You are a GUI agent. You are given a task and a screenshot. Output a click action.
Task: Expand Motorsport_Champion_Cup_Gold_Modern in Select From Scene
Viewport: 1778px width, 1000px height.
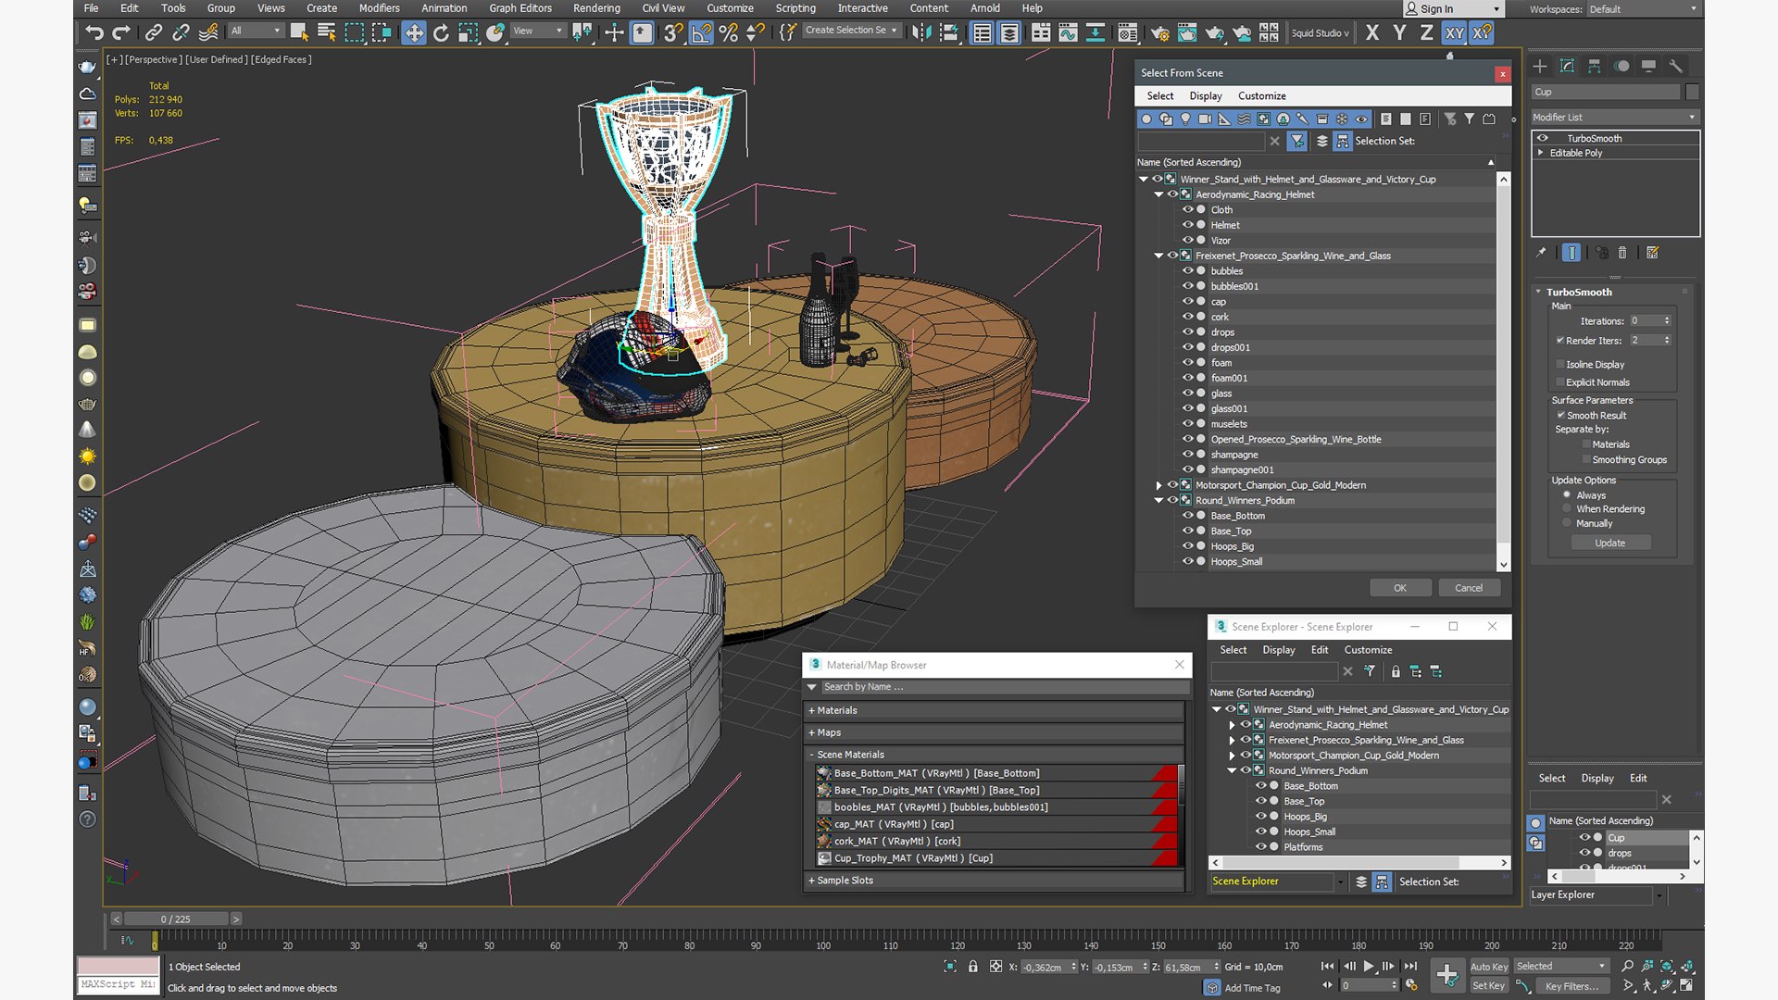click(x=1158, y=485)
